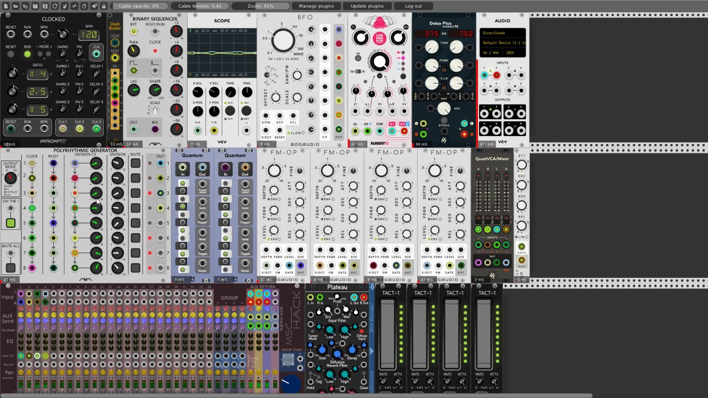Click the Plateau L In jack
The image size is (708, 398).
tap(310, 297)
